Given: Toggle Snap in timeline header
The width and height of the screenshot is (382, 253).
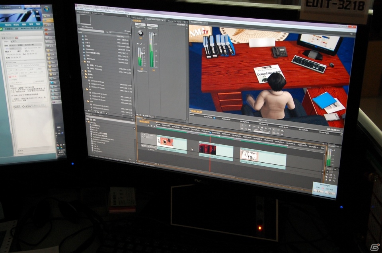Looking at the screenshot, I should tap(148, 125).
